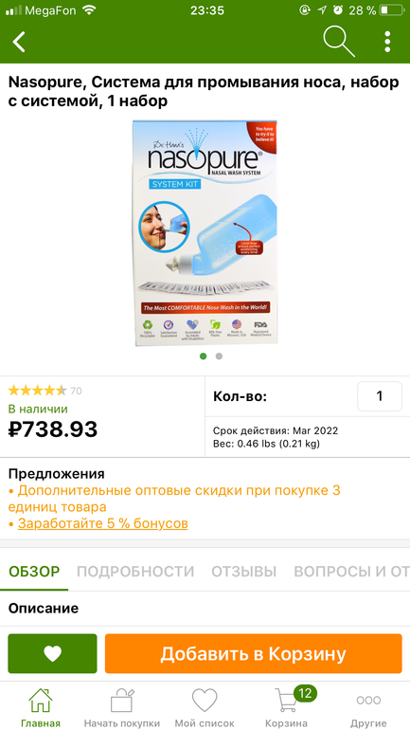Select the second image page dot
Viewport: 410px width, 730px height.
[x=219, y=356]
